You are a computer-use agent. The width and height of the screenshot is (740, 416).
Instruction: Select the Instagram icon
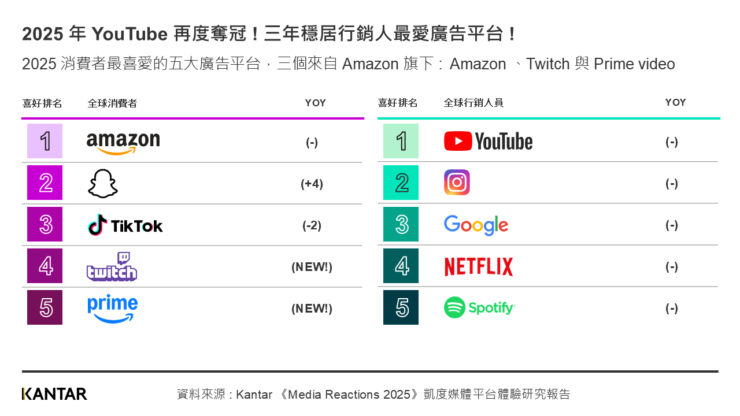click(457, 183)
